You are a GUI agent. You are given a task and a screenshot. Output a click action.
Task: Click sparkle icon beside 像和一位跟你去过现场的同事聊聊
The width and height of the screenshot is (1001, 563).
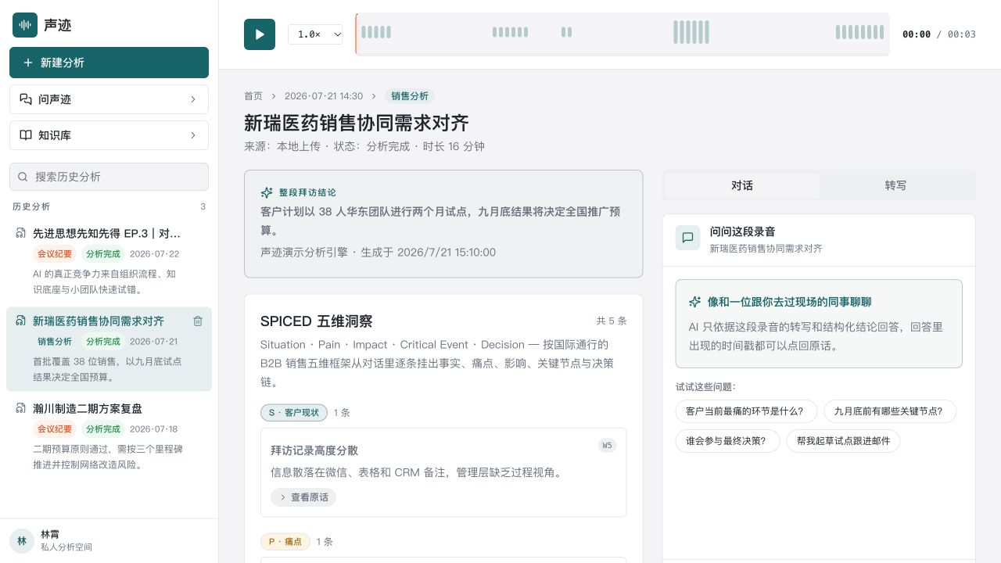coord(694,302)
